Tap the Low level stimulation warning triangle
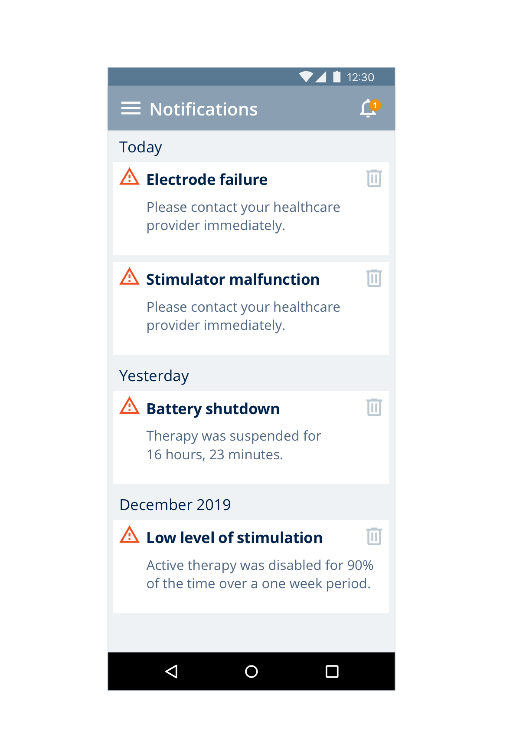The height and width of the screenshot is (751, 516). [x=129, y=535]
